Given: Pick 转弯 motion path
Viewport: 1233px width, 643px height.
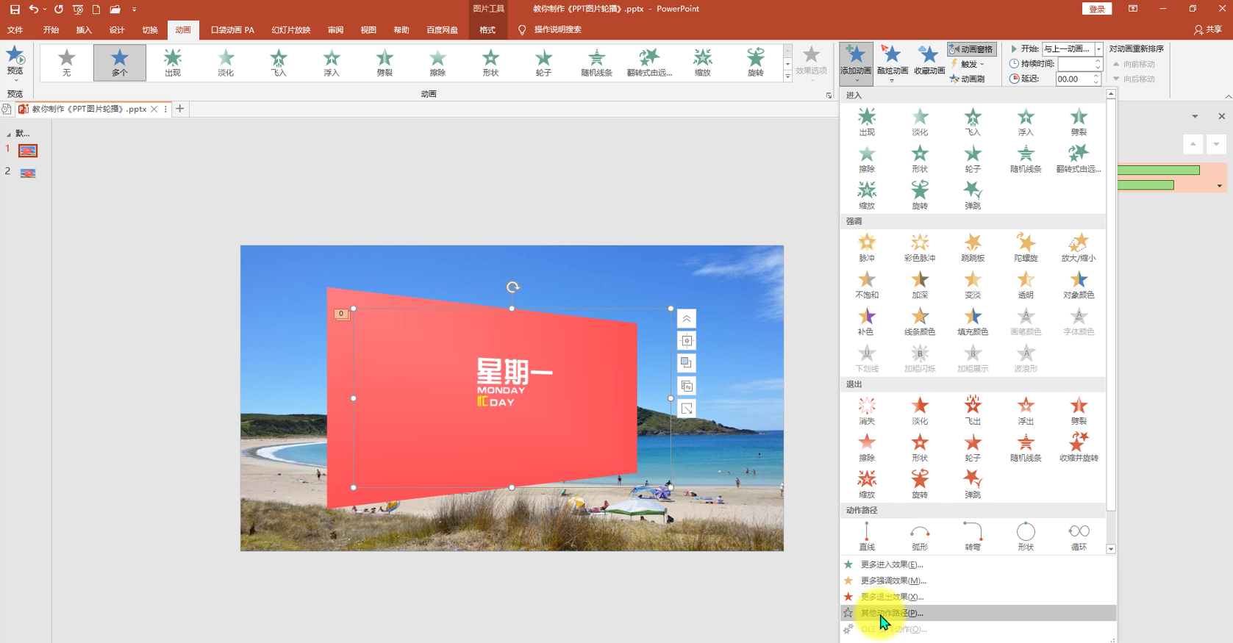Looking at the screenshot, I should 973,536.
